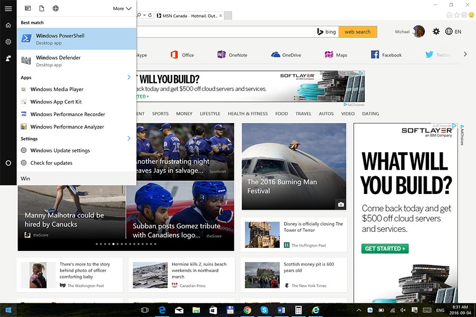Click the search box containing 'Win'
This screenshot has height=317, width=476.
(77, 179)
